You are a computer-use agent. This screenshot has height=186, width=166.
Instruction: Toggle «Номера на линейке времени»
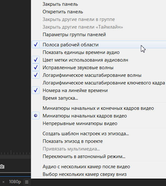click(99, 90)
